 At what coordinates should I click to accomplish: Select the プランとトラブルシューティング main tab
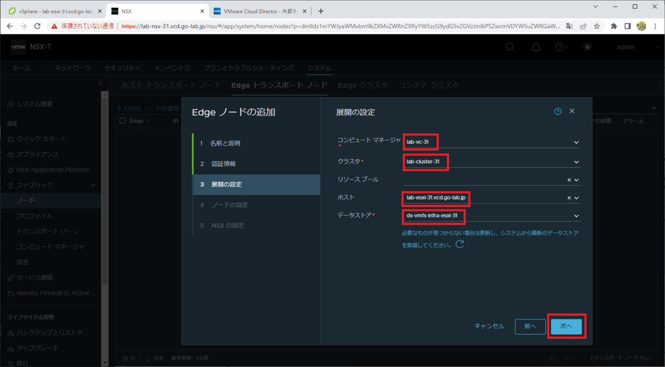point(249,68)
